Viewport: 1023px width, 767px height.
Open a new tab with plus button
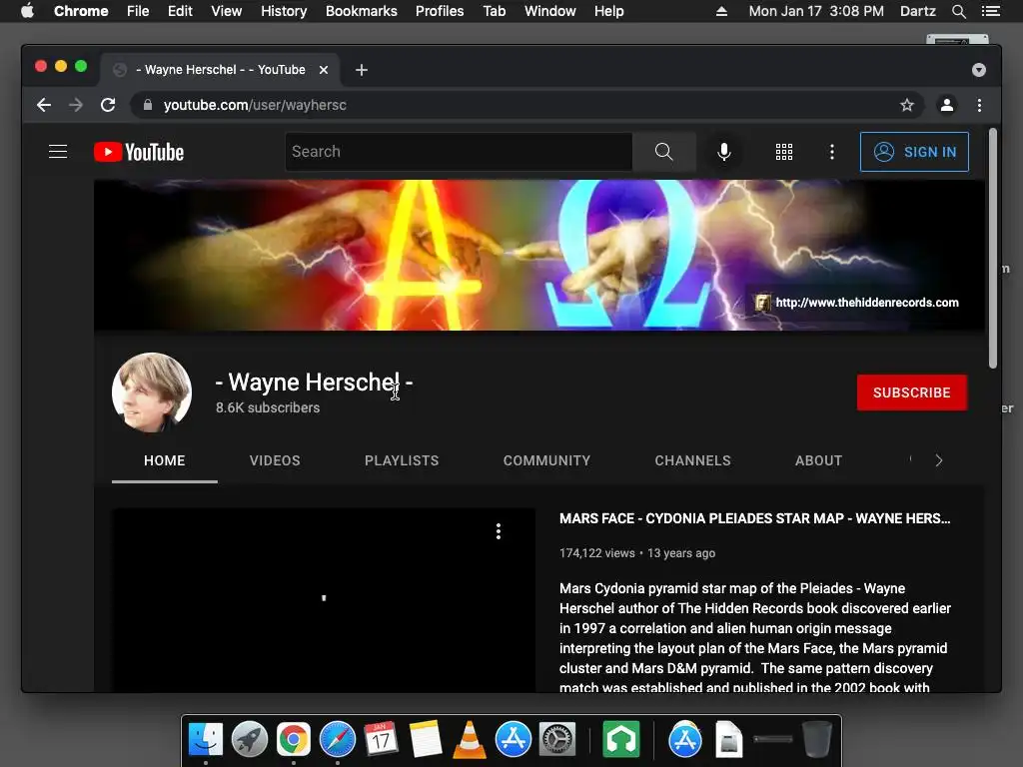tap(362, 70)
